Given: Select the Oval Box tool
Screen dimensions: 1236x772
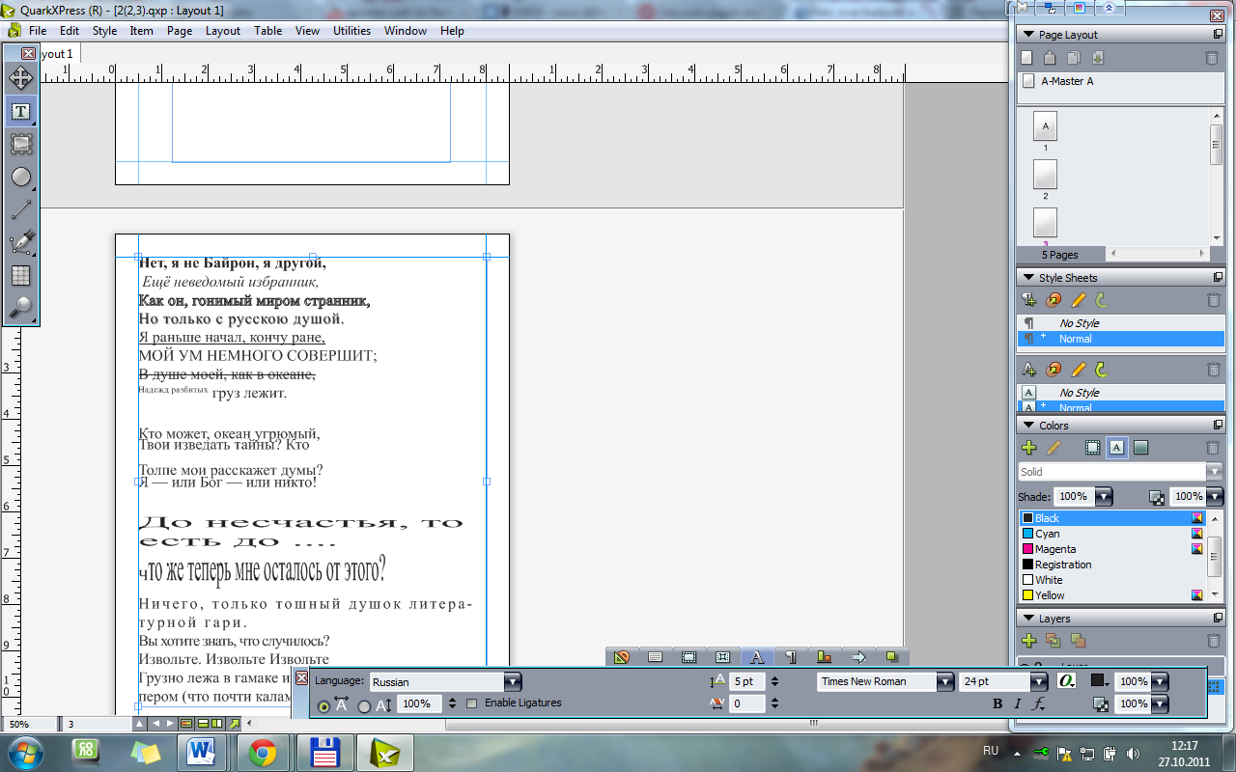Looking at the screenshot, I should coord(20,177).
